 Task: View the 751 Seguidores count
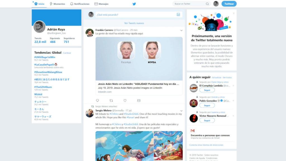(x=69, y=40)
